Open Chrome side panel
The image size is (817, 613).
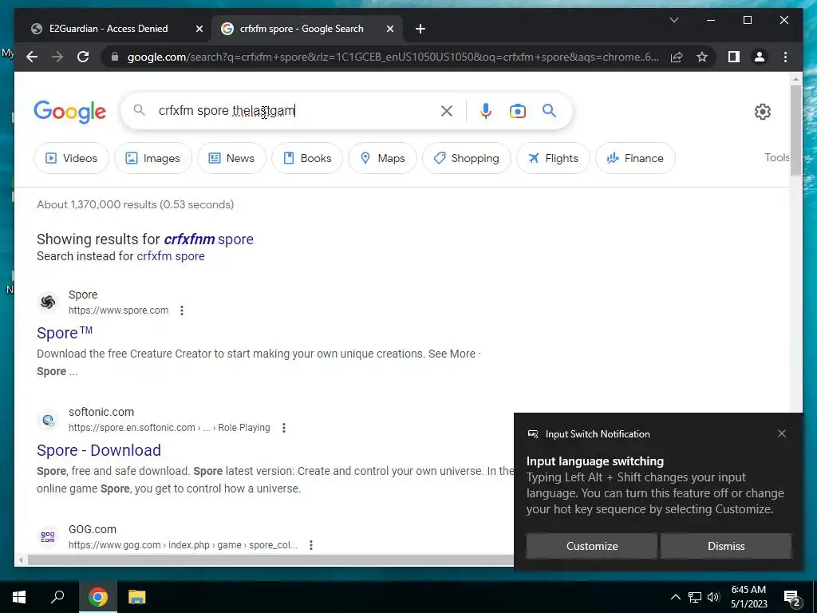point(734,57)
